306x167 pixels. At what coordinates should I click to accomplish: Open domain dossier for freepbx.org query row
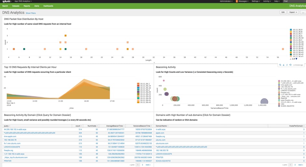[x=8, y=150]
